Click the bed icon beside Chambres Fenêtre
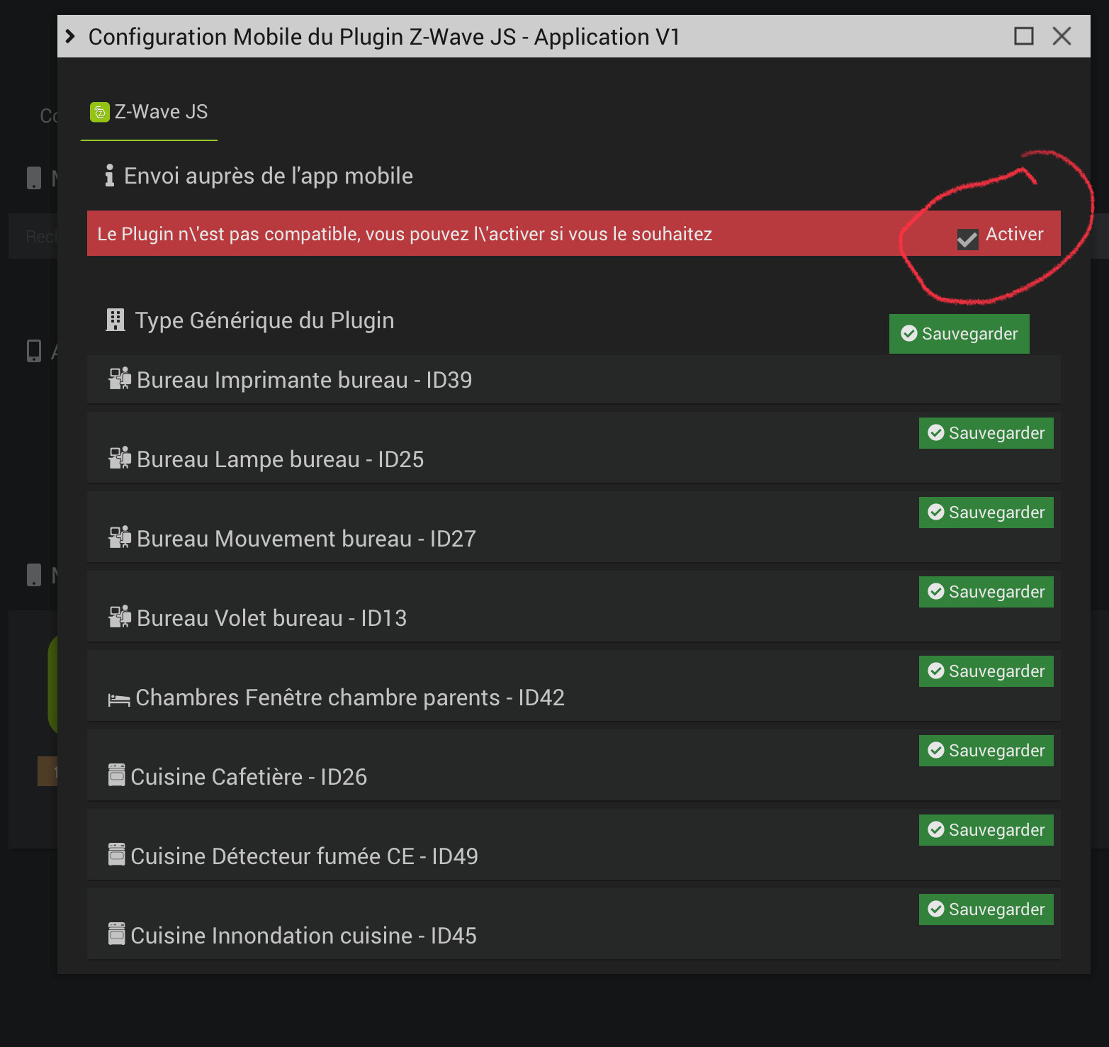 tap(118, 700)
